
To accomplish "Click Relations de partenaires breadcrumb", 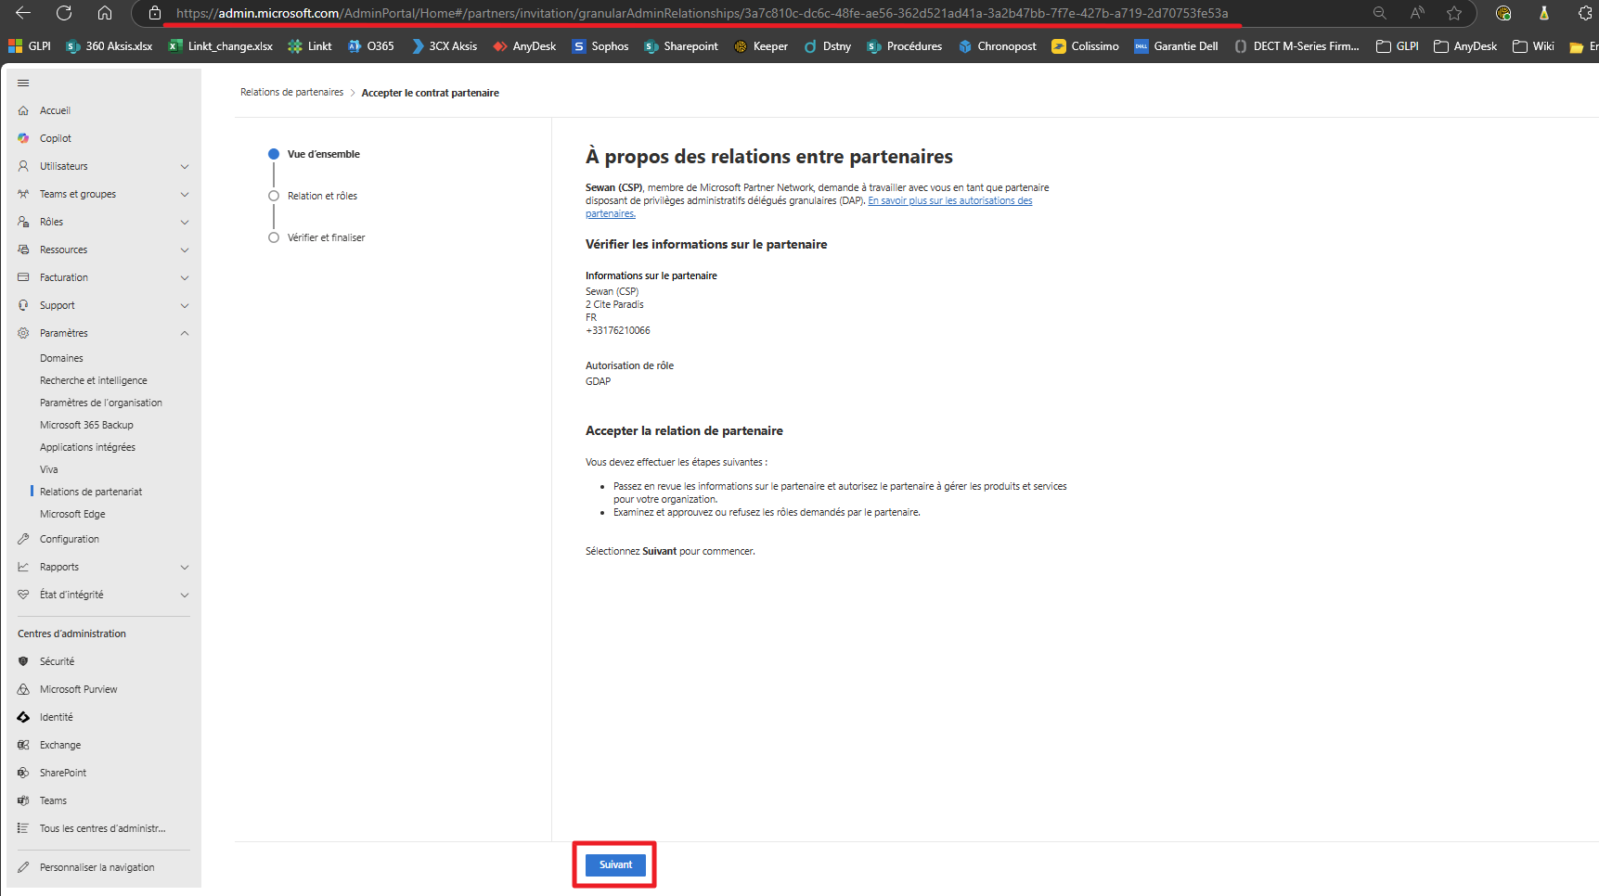I will (291, 93).
